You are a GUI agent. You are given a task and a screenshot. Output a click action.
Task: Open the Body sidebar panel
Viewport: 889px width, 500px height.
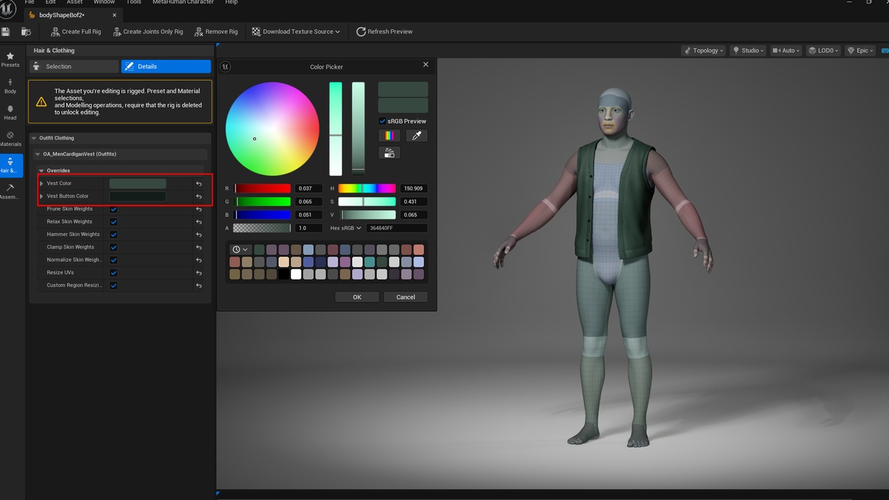[x=10, y=86]
